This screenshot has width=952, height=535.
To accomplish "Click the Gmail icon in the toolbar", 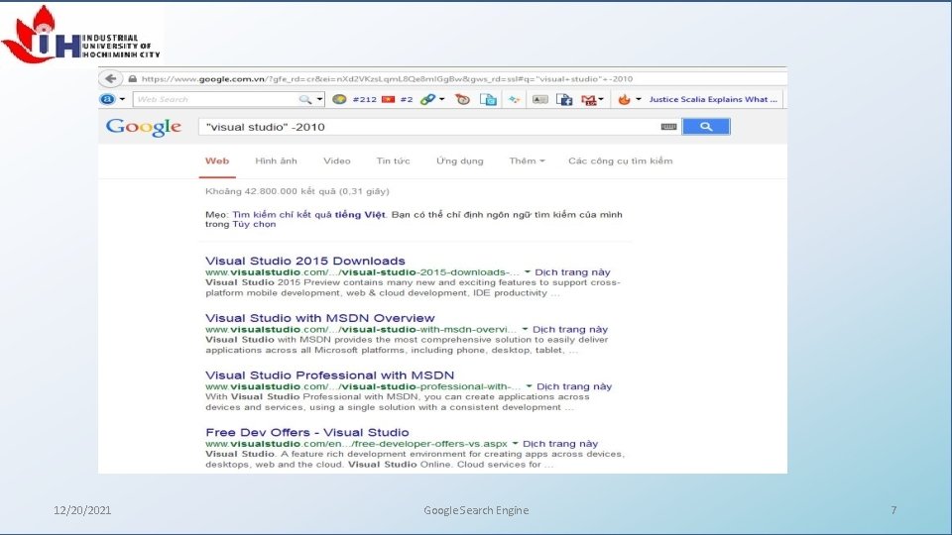I will (x=588, y=100).
